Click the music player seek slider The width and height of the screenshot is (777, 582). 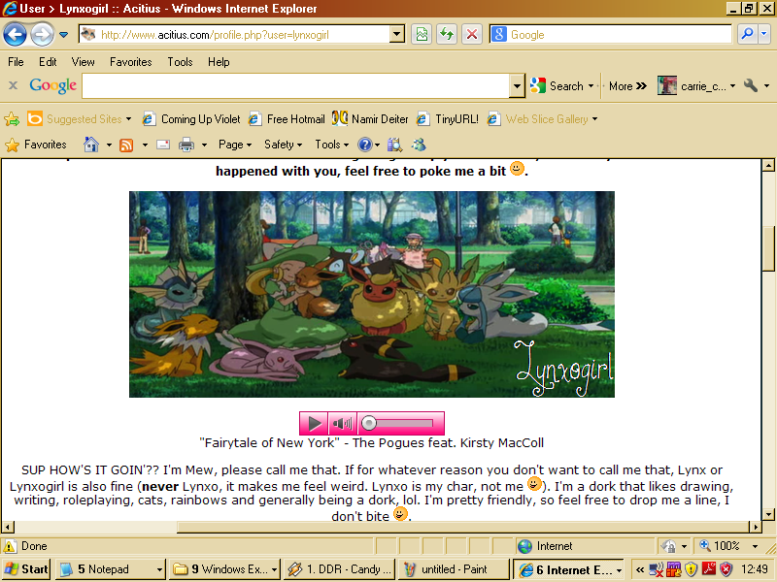[x=400, y=423]
